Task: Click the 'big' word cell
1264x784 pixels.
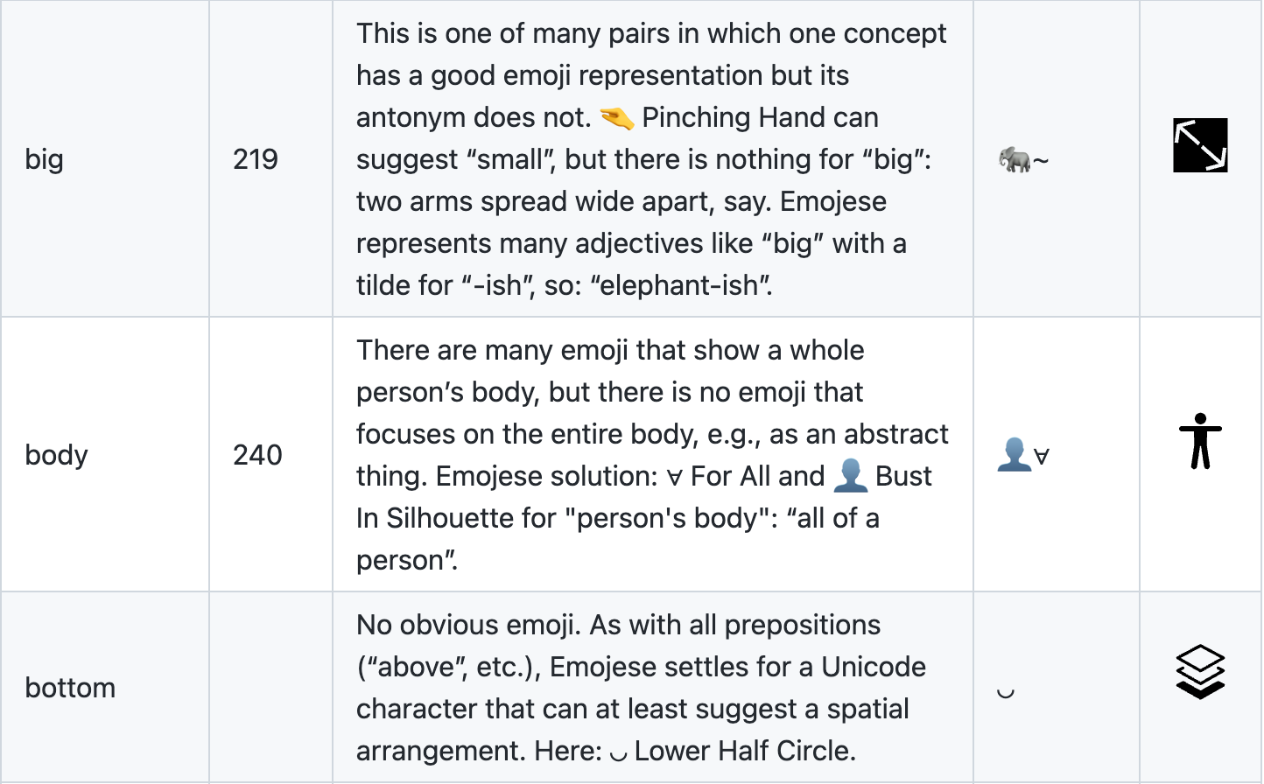Action: 105,159
